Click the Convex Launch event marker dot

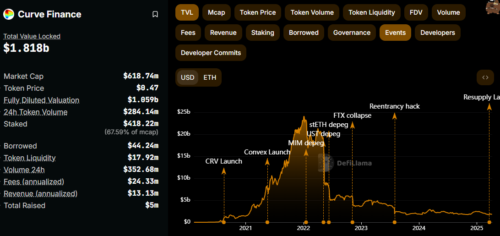point(267,222)
